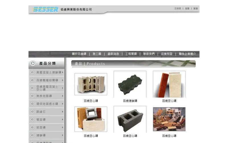
Task: Open the 聯絡我們 menu item
Action: click(x=149, y=54)
